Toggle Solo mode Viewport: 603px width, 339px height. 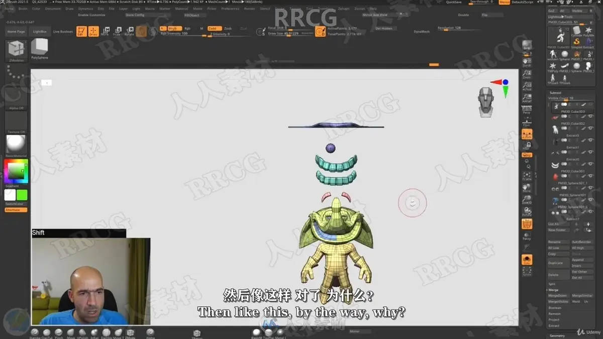click(527, 260)
